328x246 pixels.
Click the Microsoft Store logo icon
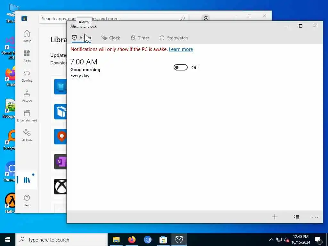pos(24,19)
